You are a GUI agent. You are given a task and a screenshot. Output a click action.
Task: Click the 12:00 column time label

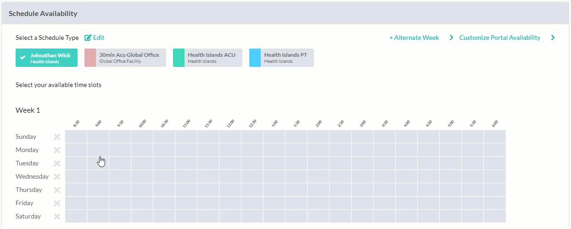click(230, 123)
